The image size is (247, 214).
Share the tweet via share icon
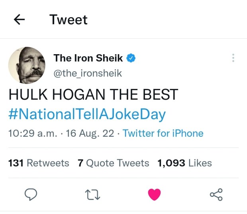216,194
